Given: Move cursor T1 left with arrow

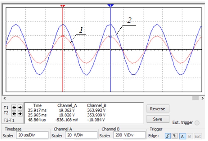Looking at the screenshot, I should 14,107.
